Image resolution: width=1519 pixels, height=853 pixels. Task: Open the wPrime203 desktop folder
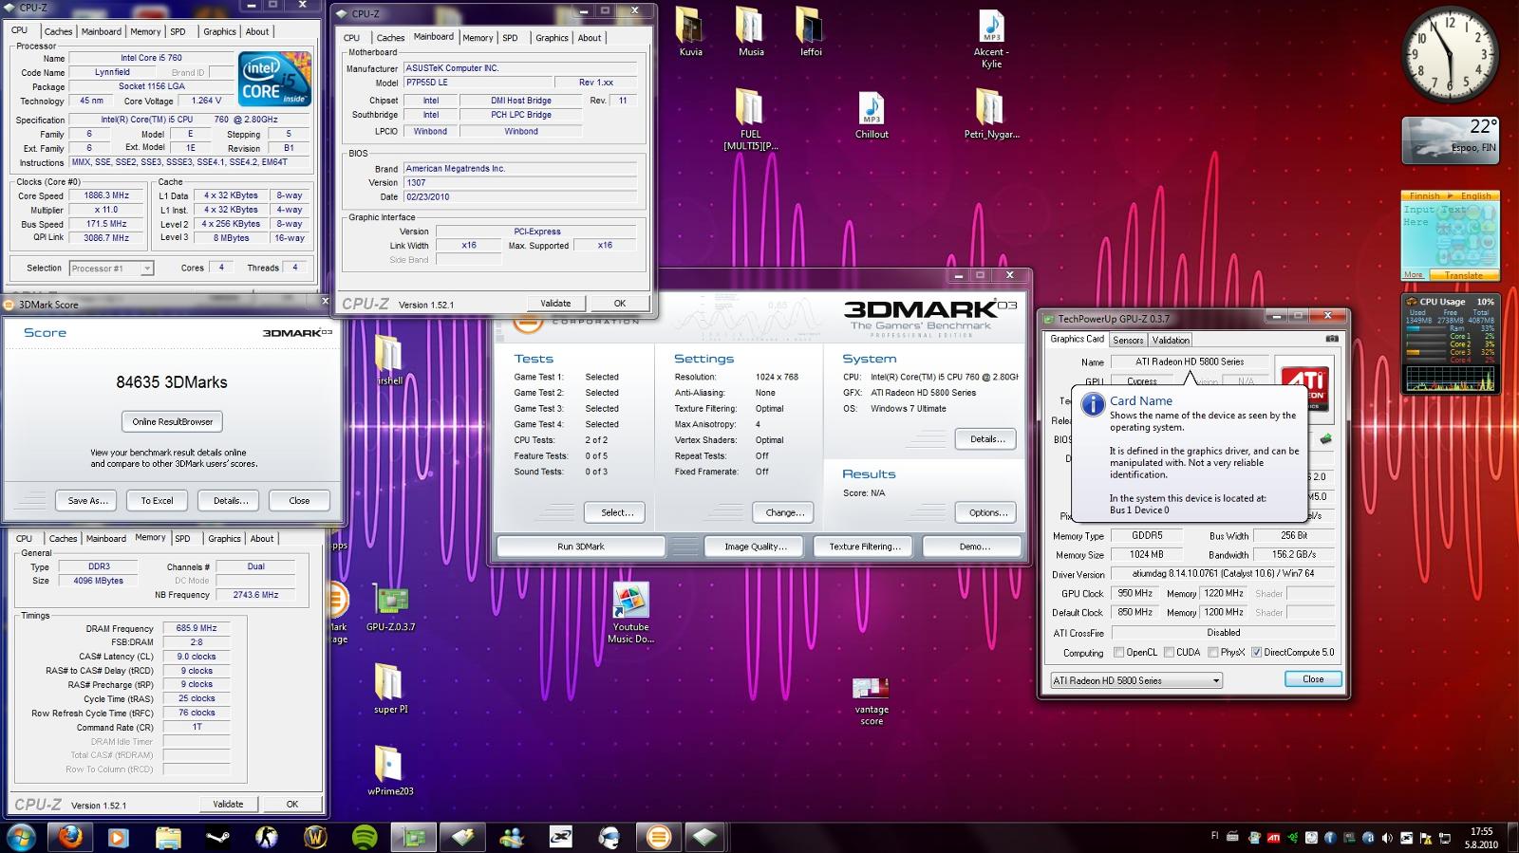390,770
